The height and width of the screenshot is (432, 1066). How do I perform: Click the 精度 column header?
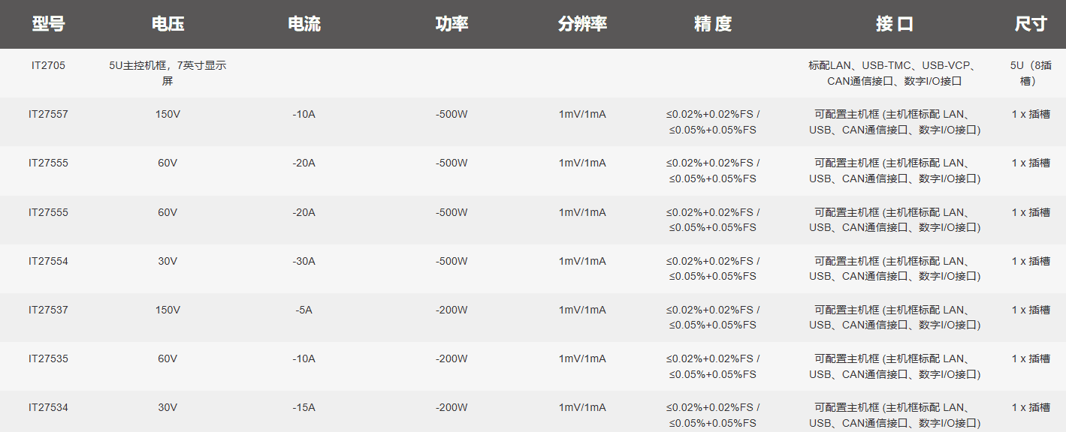pos(712,24)
